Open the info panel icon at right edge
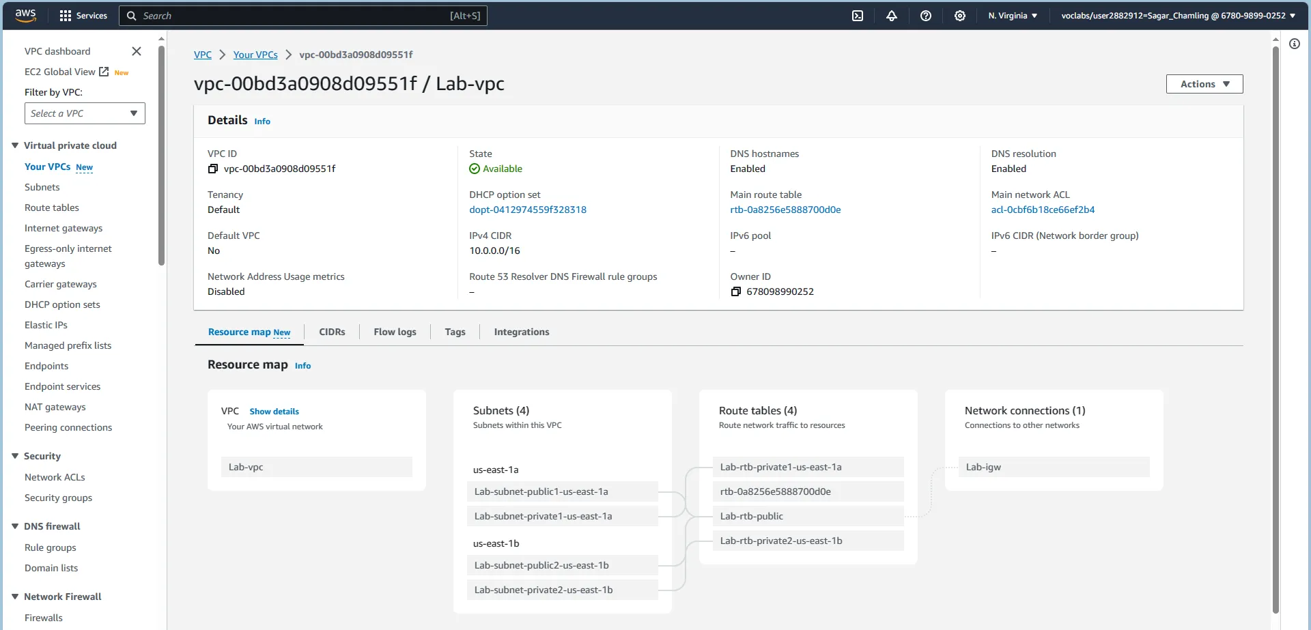 tap(1295, 44)
